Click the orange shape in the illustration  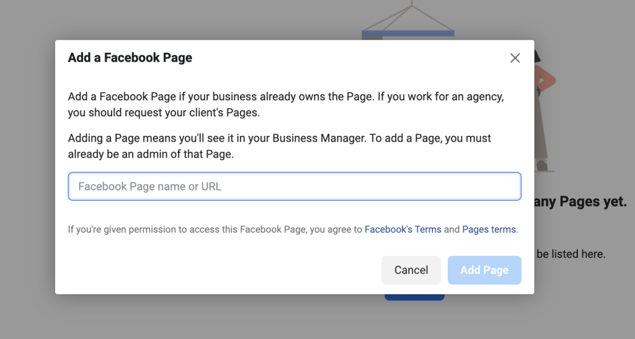[546, 79]
